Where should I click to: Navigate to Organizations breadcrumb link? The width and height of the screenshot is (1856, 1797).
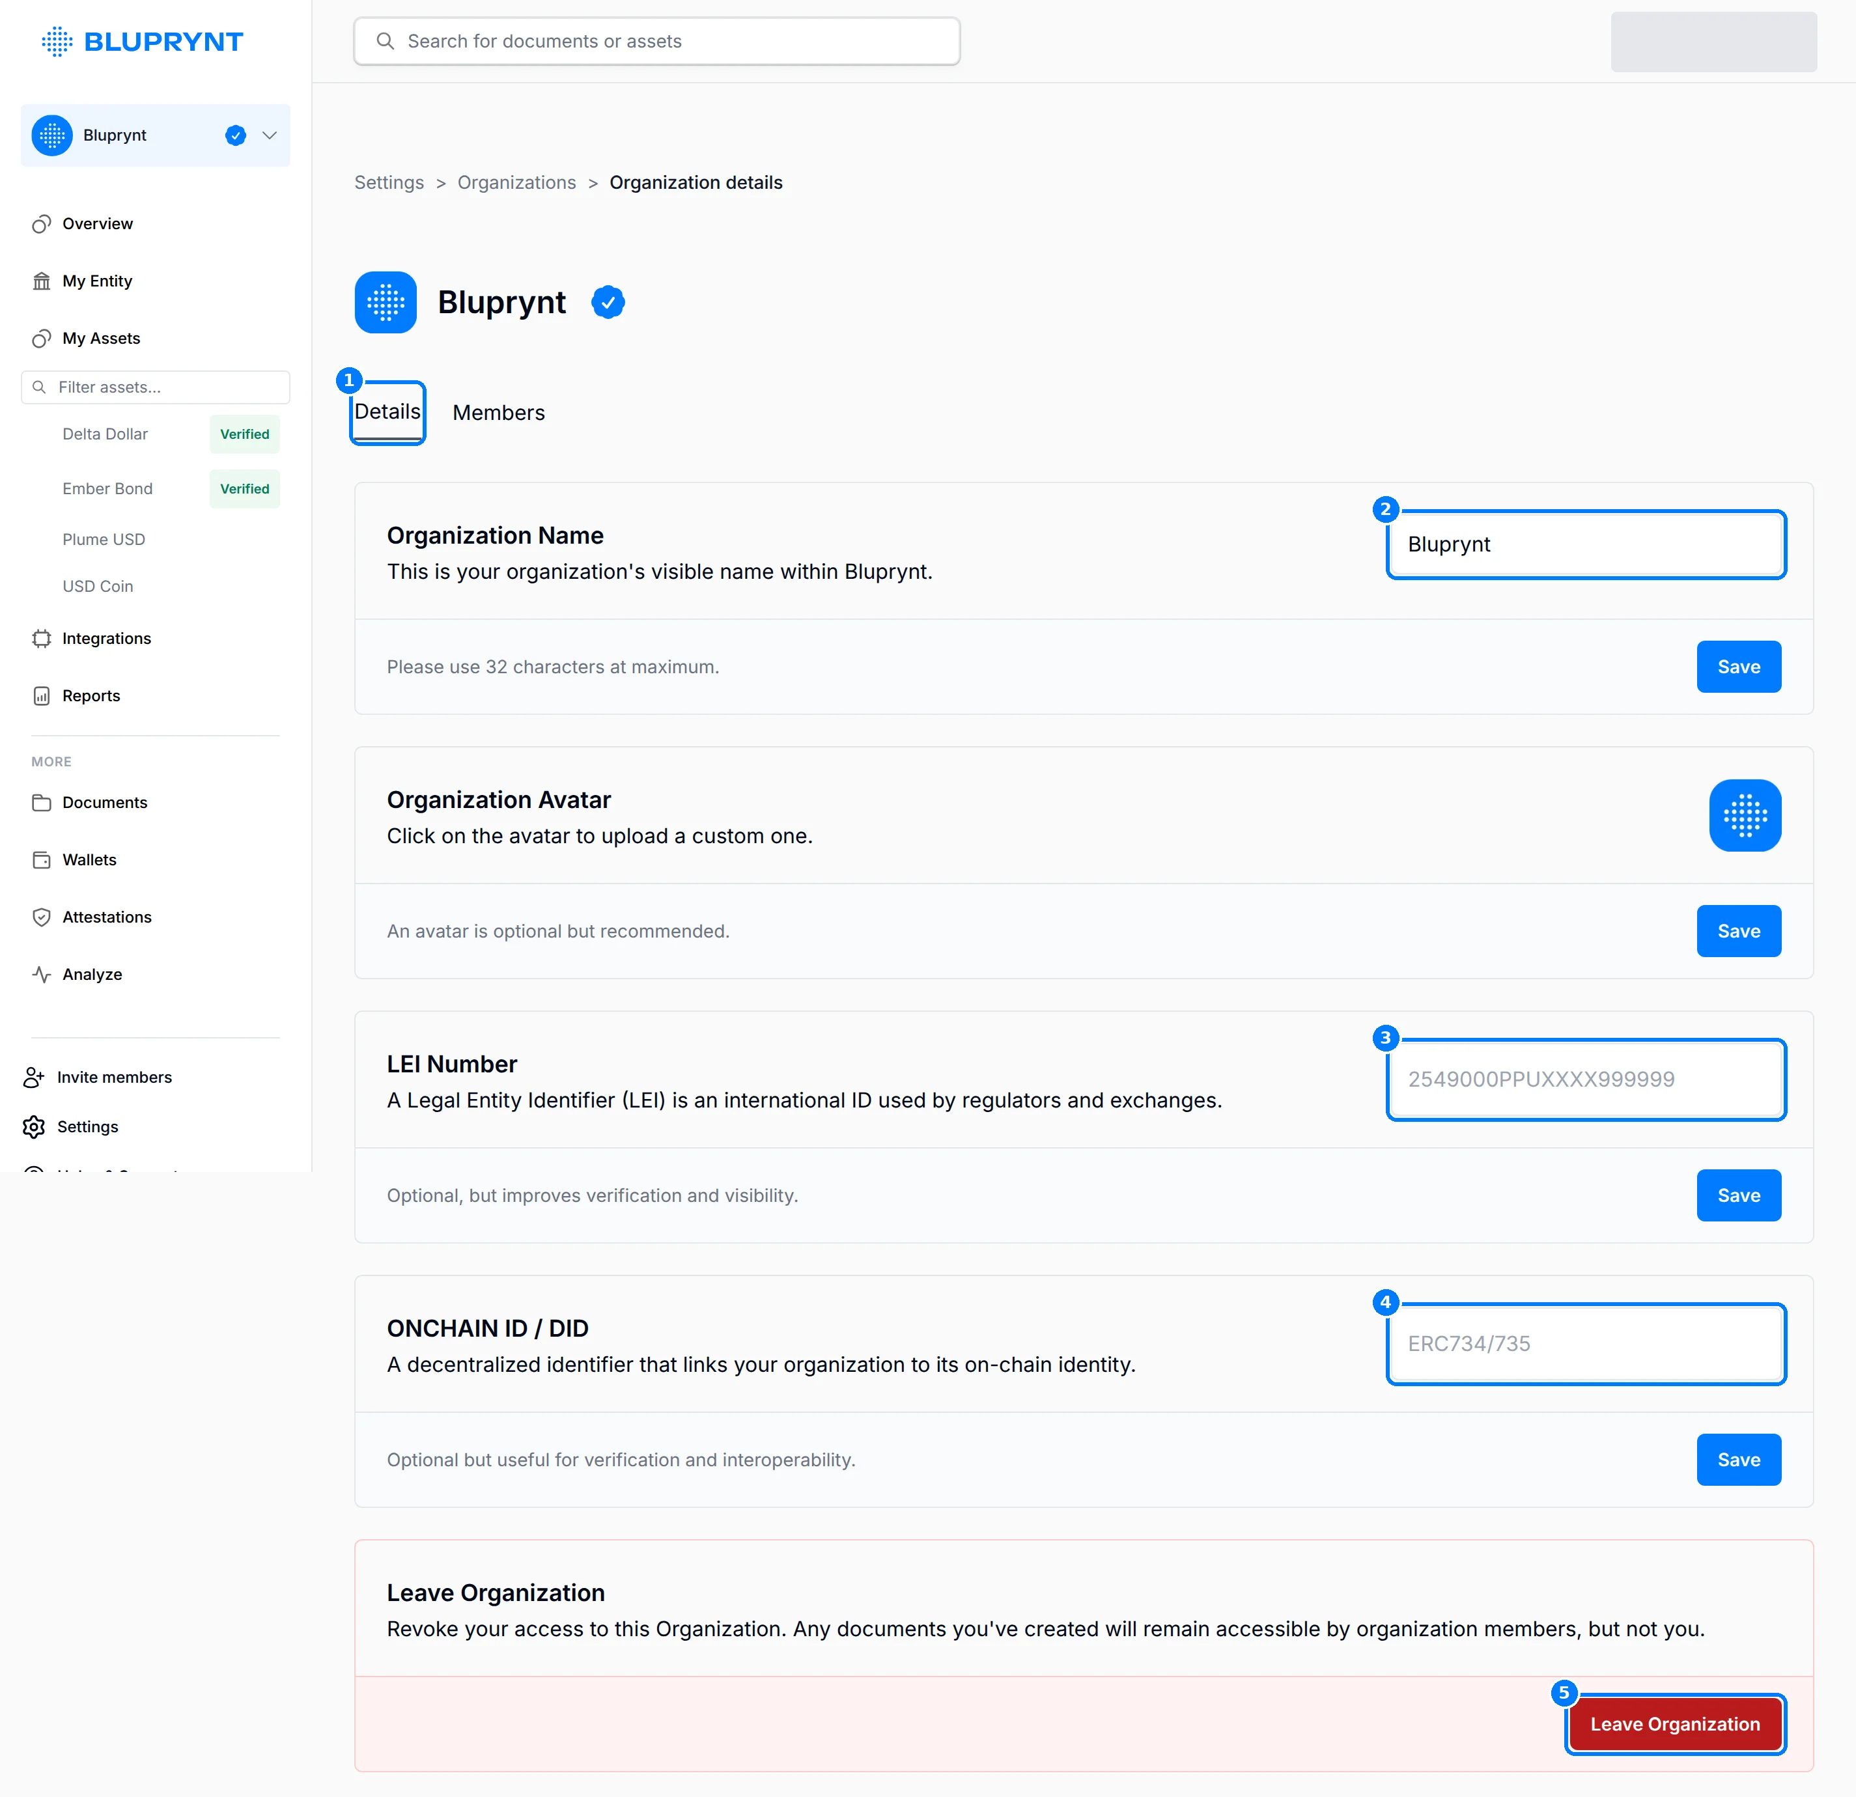517,183
